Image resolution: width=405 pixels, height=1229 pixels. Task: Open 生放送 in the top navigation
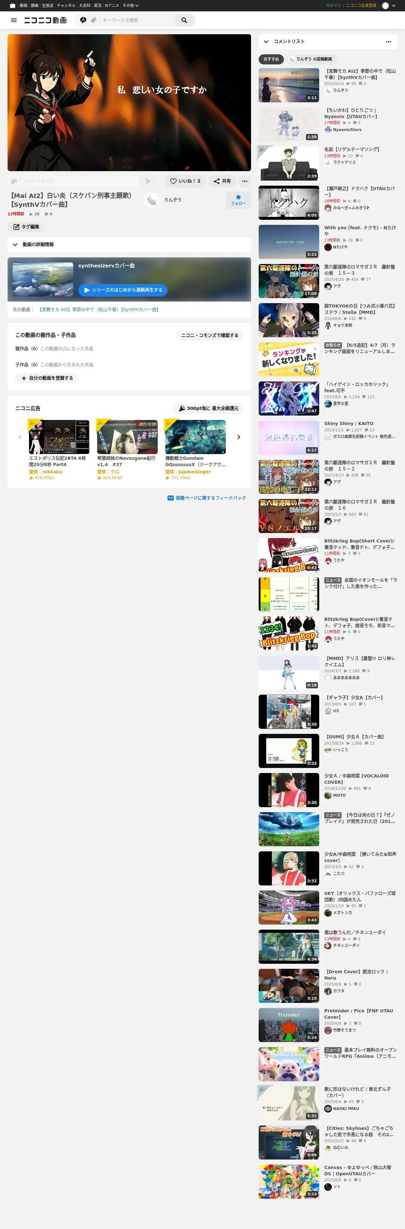(48, 6)
